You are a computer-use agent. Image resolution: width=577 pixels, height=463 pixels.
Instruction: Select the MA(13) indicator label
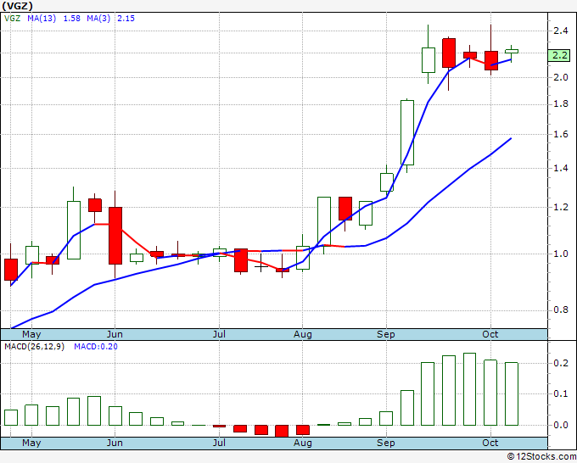coord(42,18)
